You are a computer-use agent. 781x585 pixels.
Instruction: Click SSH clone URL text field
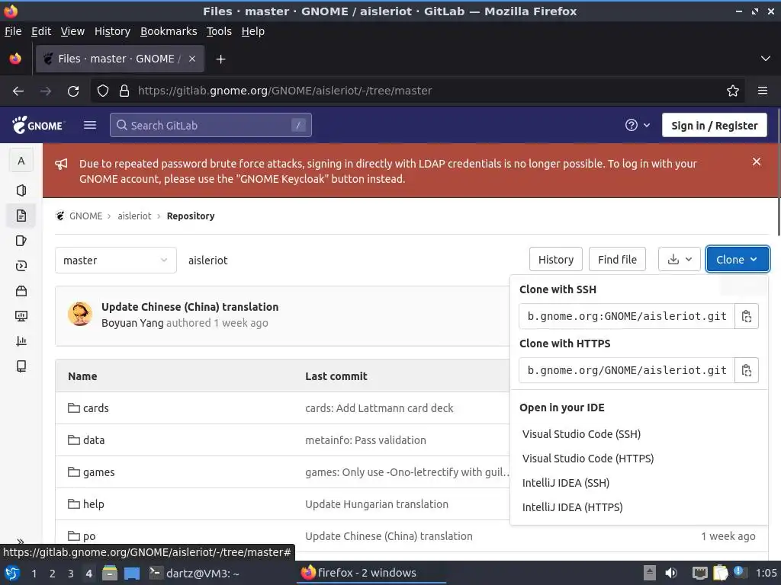[627, 316]
